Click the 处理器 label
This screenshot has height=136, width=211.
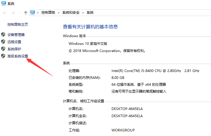coord(74,71)
